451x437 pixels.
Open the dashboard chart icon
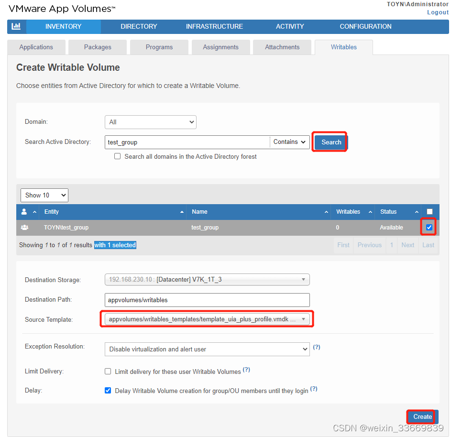tap(16, 26)
